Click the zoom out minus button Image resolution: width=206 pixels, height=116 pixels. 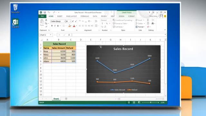pos(143,102)
